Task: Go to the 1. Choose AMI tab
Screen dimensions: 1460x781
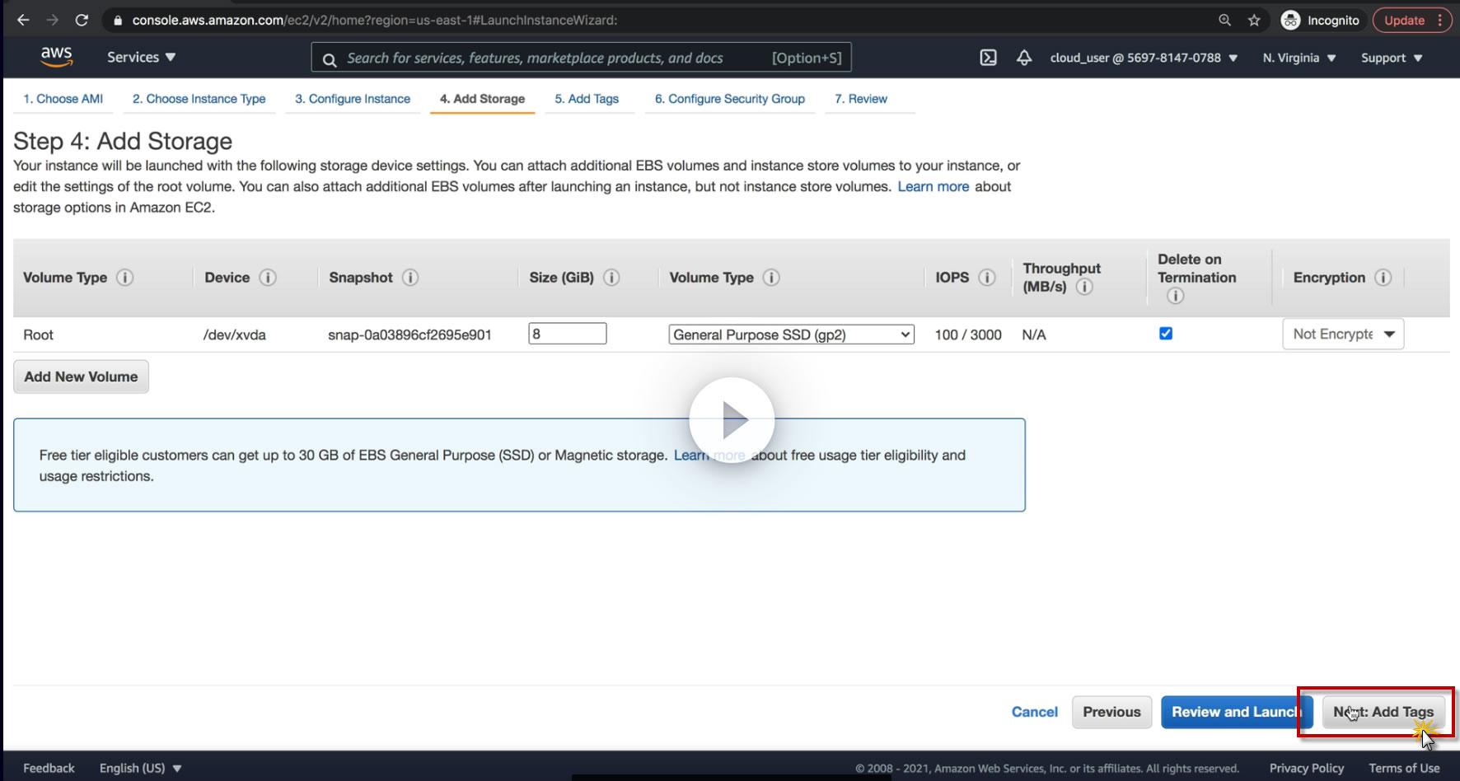Action: pos(63,99)
